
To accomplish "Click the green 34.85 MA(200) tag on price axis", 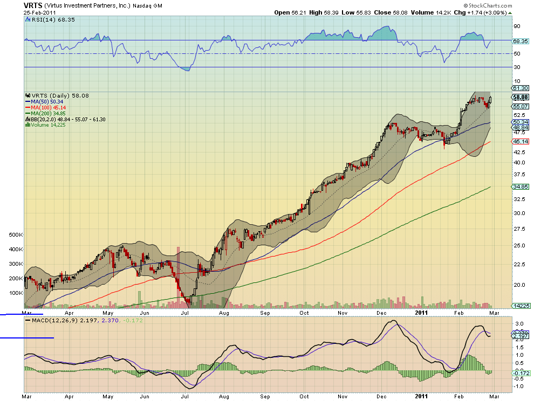I will 521,187.
